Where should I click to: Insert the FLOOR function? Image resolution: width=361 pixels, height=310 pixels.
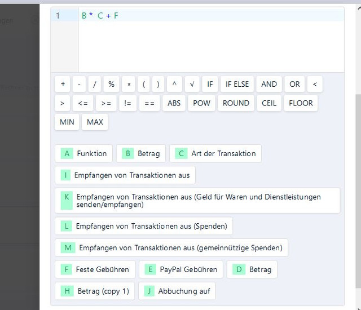click(x=301, y=103)
